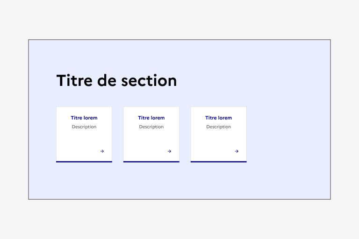This screenshot has width=359, height=239.
Task: Click the arrow icon on the third card
Action: (237, 151)
